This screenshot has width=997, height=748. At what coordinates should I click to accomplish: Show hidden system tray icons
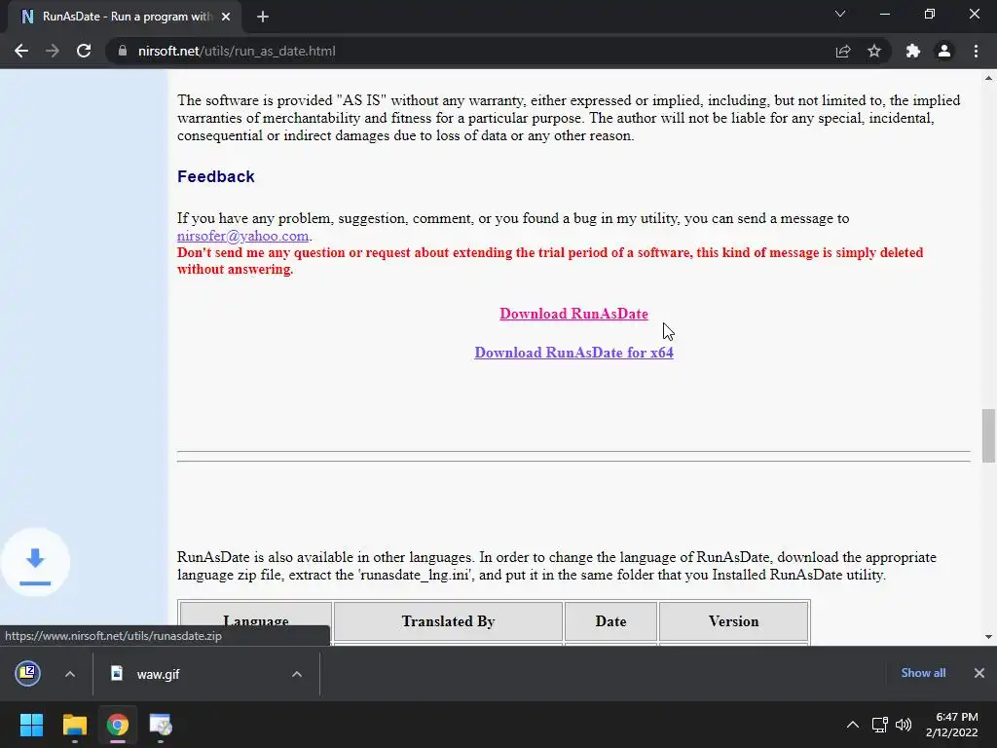tap(853, 725)
